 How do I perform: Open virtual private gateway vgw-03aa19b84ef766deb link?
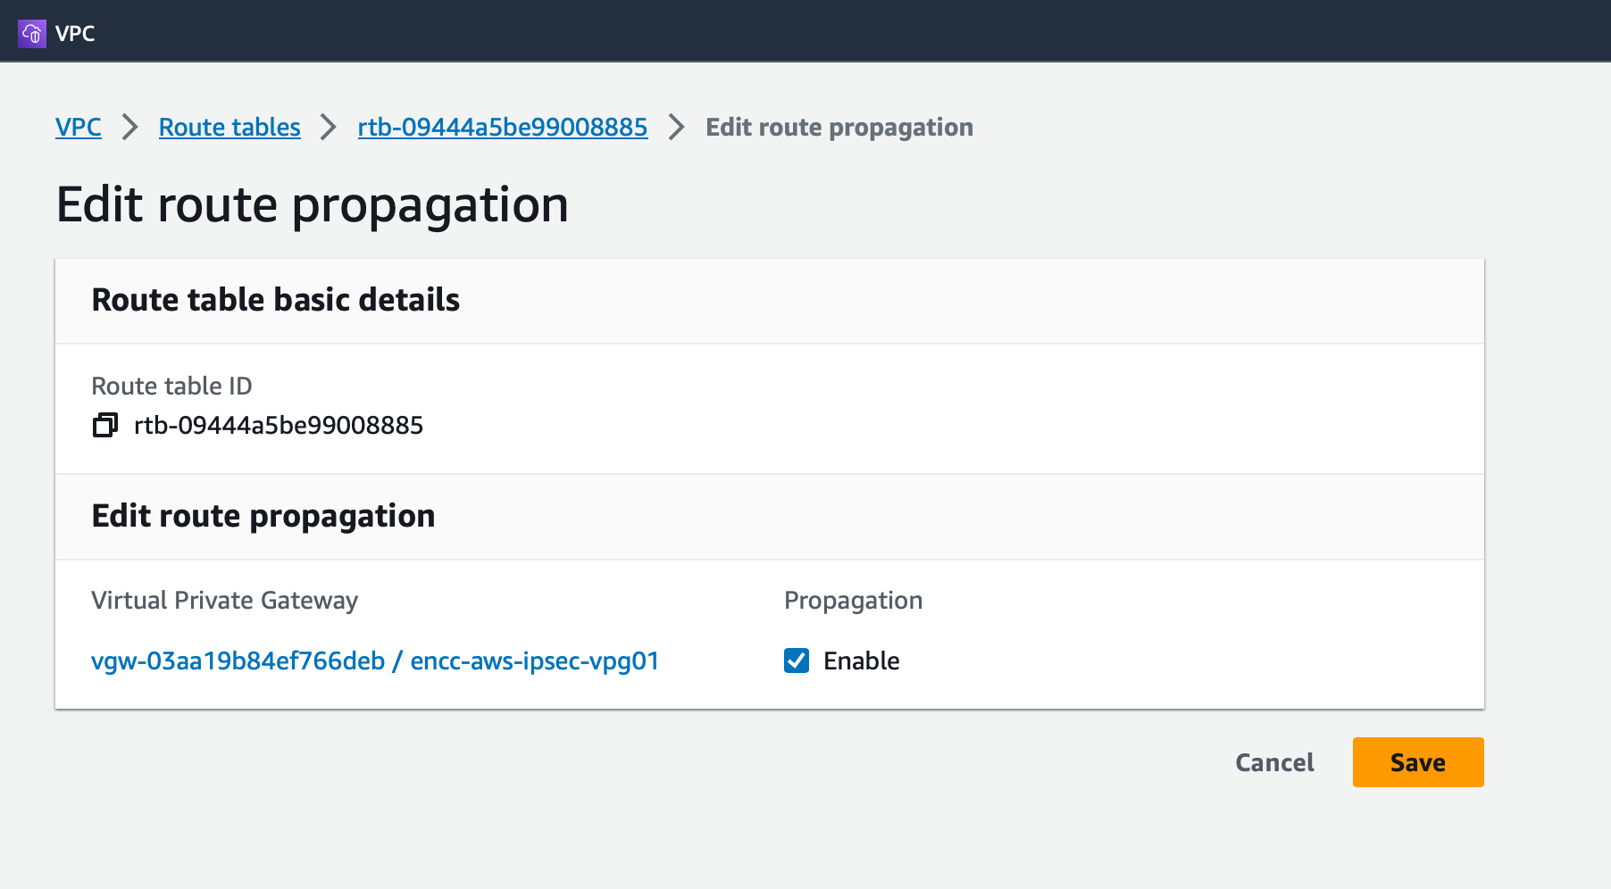click(x=375, y=661)
